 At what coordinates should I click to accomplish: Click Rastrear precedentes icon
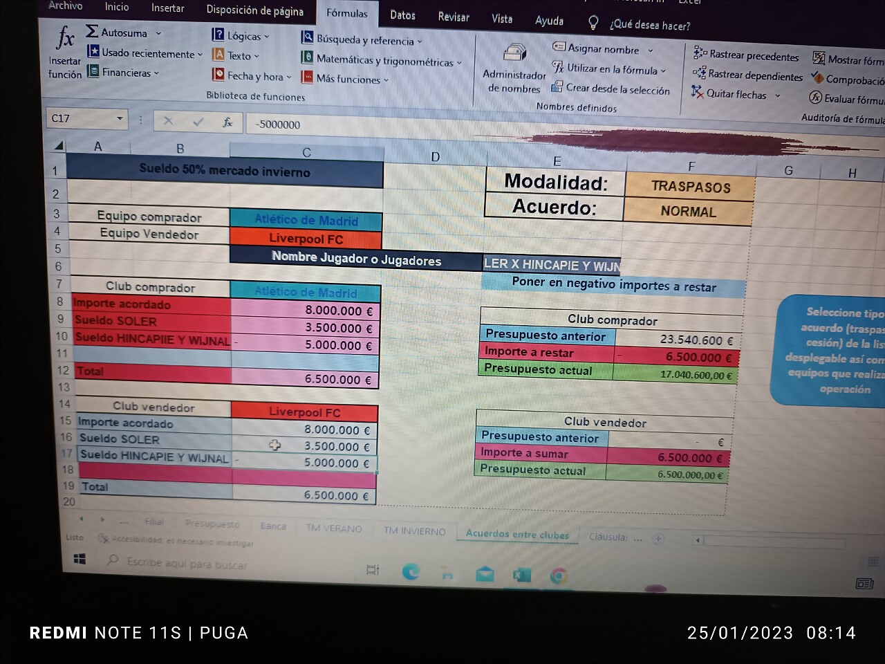click(700, 53)
